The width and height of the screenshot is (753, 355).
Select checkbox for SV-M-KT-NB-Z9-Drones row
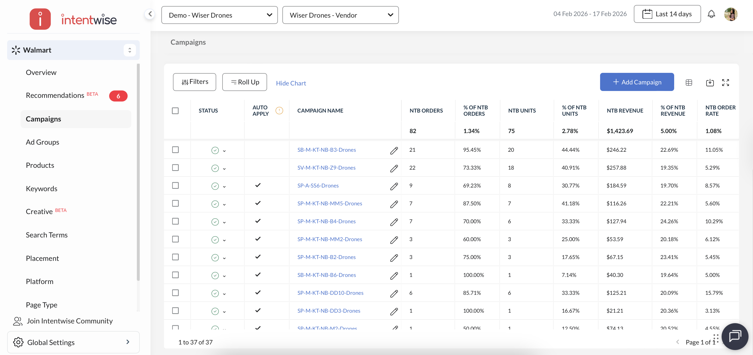(175, 168)
